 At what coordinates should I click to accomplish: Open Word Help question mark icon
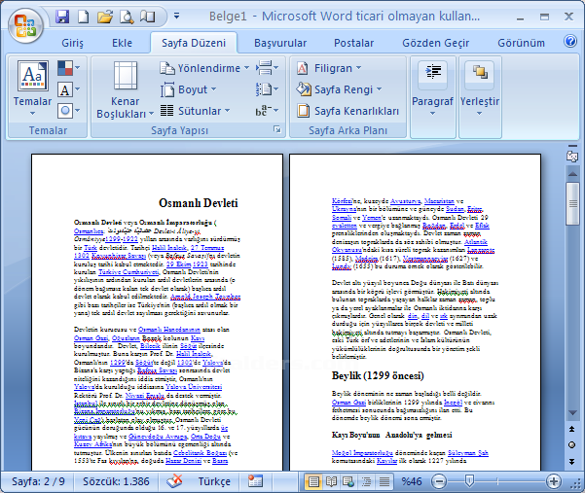click(x=569, y=41)
